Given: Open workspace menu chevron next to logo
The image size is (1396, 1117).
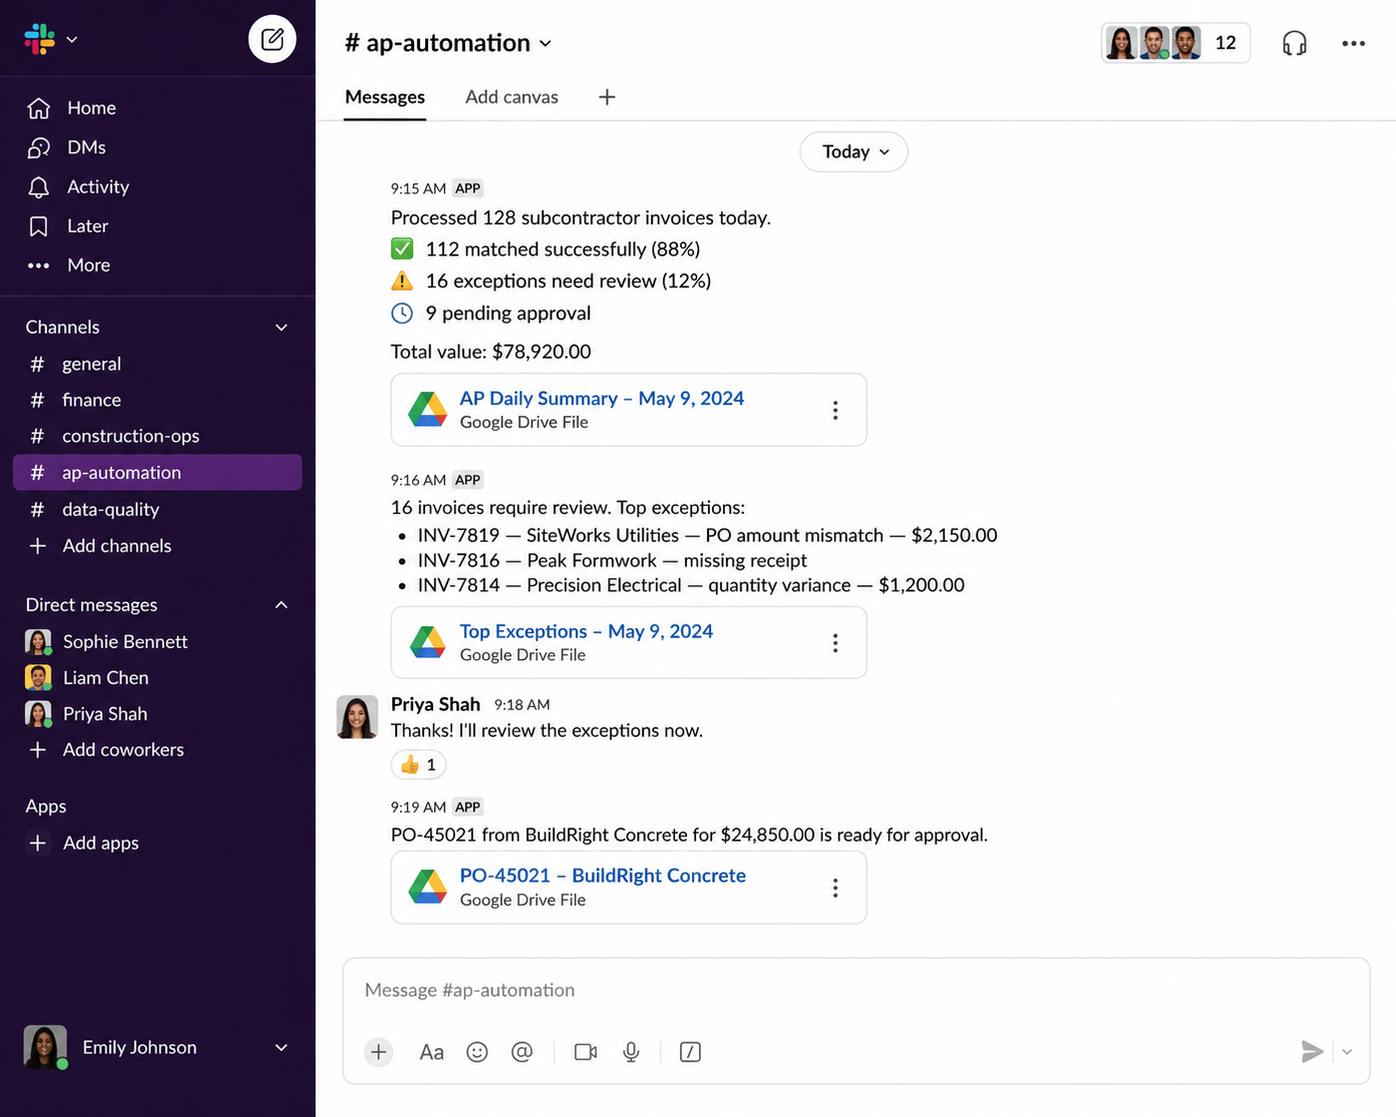Looking at the screenshot, I should coord(72,40).
